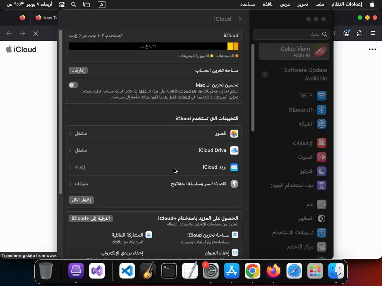
Task: Open the تحرير edit menu
Action: (303, 4)
